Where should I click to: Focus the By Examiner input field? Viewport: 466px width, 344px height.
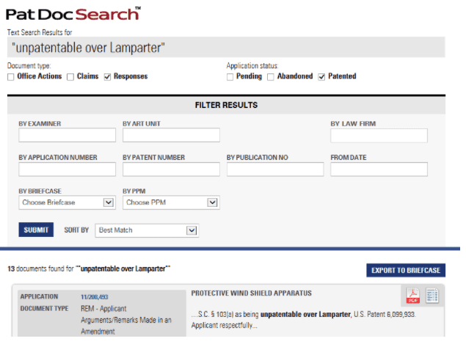tap(68, 135)
